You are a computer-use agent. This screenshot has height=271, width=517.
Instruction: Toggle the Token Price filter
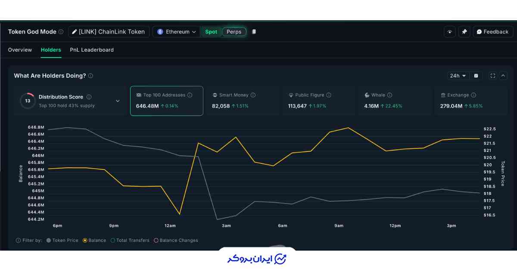tap(49, 240)
